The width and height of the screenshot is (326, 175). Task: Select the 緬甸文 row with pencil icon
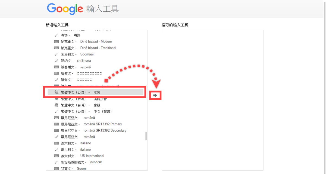[96, 80]
